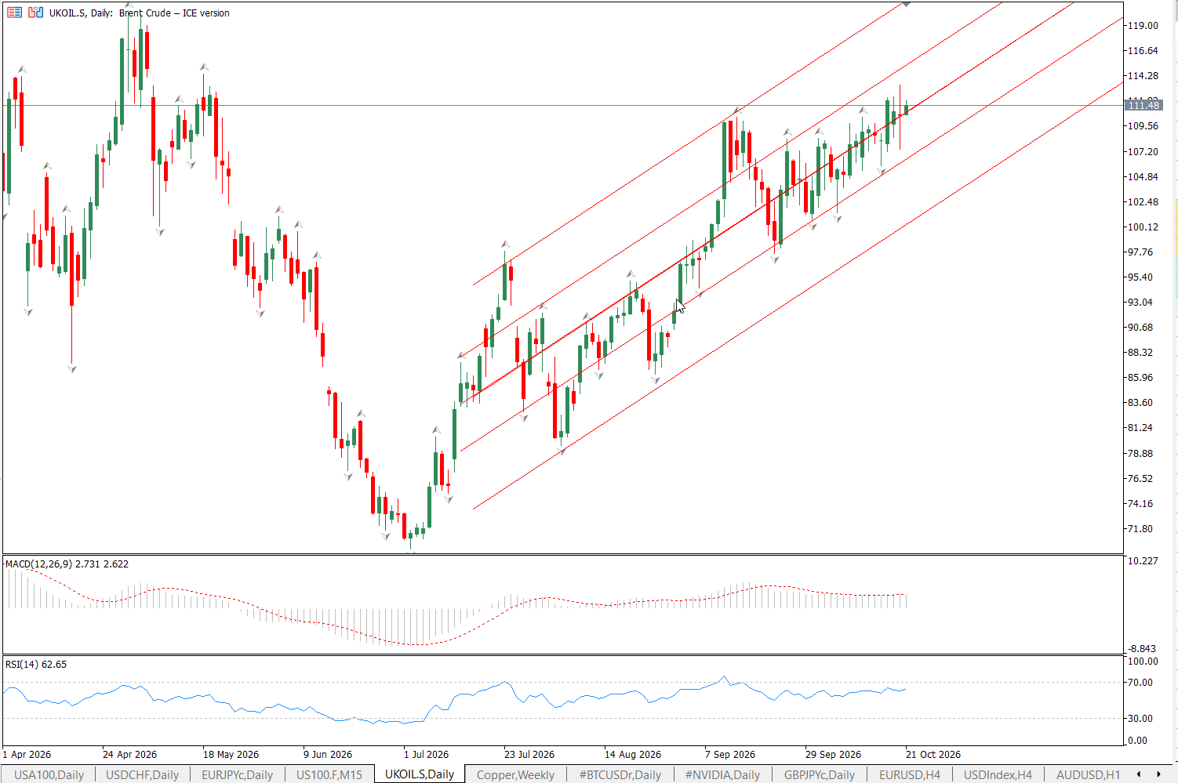Click the 71.80 price axis label
The image size is (1178, 783).
[x=1140, y=528]
